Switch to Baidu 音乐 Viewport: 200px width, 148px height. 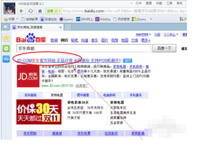(x=95, y=40)
